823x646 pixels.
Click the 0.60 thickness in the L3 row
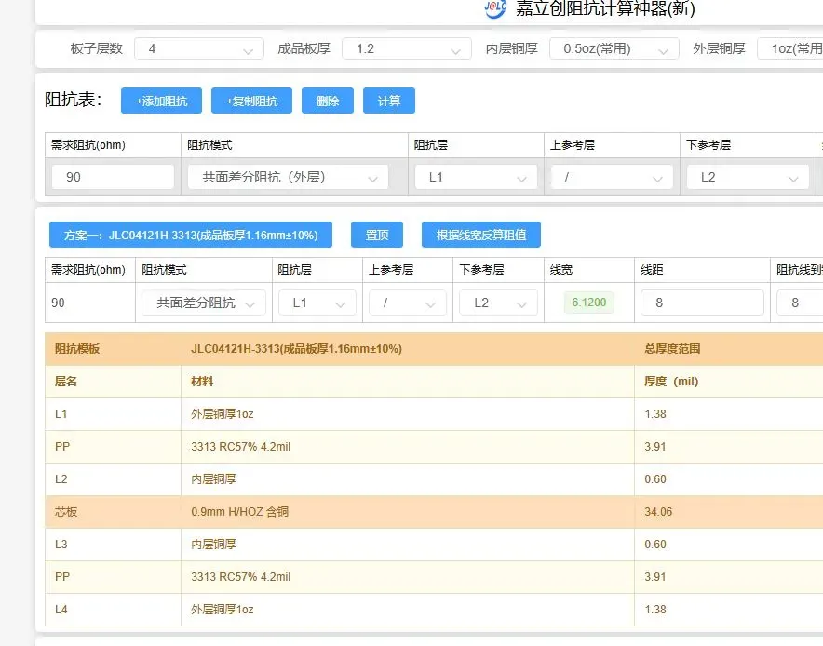(655, 545)
